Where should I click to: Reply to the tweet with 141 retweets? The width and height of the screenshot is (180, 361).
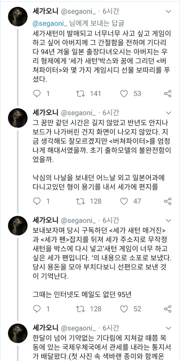coord(37,93)
